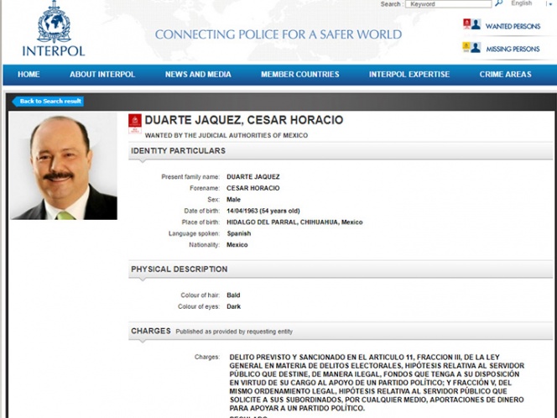
Task: Click the Physical Description section header
Action: [179, 269]
